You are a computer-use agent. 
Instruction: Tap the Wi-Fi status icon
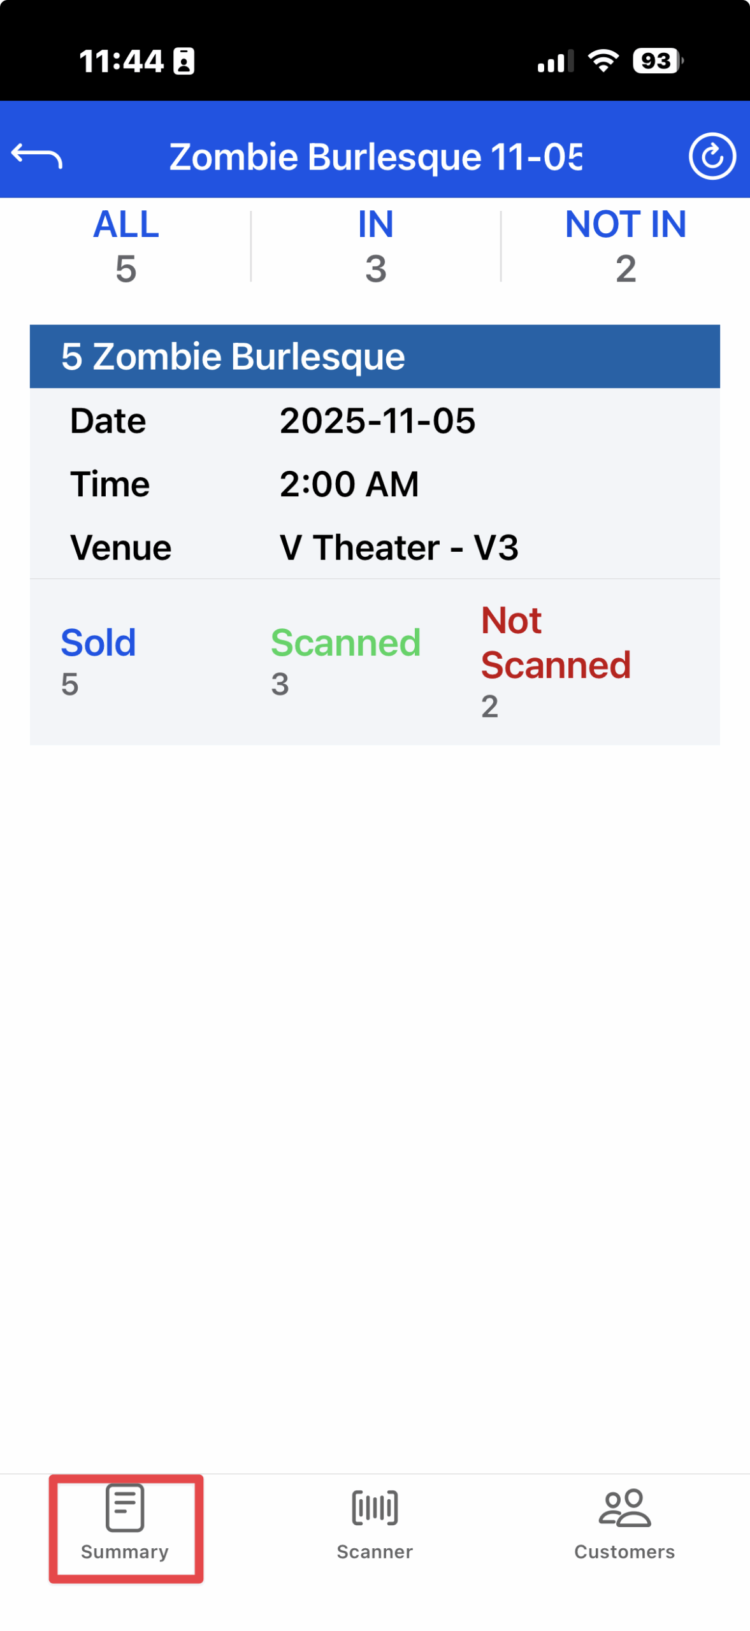603,61
